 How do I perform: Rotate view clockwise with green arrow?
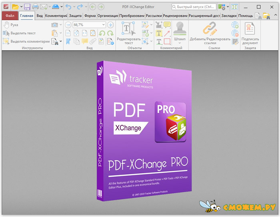pyautogui.click(x=110, y=33)
